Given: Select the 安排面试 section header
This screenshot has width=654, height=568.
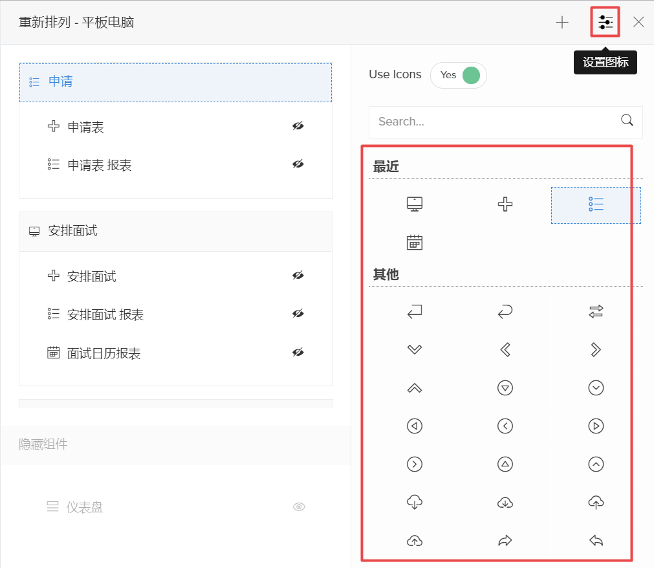Looking at the screenshot, I should point(175,232).
